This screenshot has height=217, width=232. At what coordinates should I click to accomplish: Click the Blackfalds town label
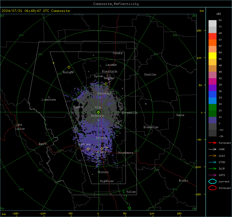pos(110,71)
